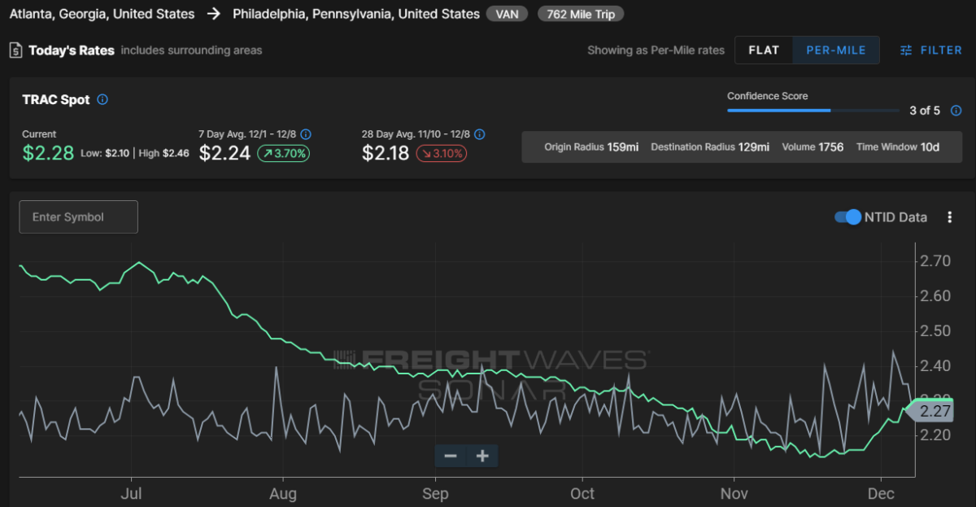Screen dimensions: 976x507
Task: Switch rates to FLAT view
Action: click(x=764, y=50)
